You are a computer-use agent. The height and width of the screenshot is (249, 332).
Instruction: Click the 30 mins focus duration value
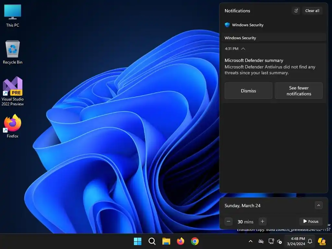pos(245,222)
